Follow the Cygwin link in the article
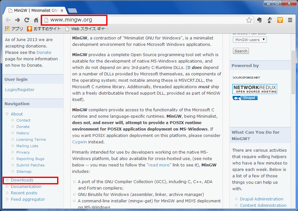Viewport: 298px width, 211px height. pos(80,142)
